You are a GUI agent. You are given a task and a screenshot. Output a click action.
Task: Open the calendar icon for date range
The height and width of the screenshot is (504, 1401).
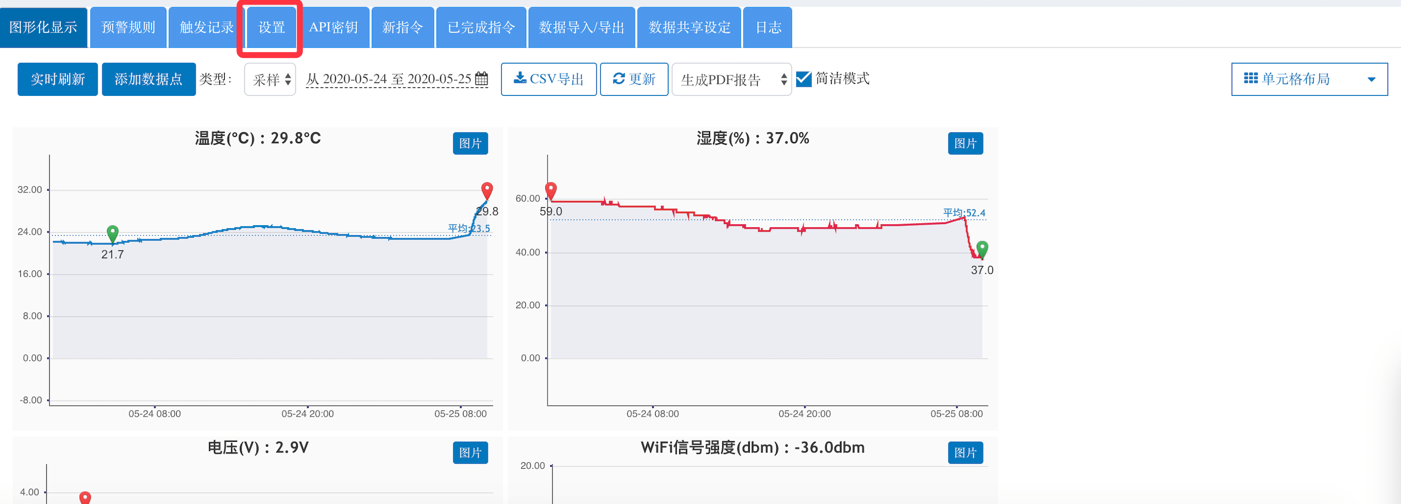[x=481, y=79]
